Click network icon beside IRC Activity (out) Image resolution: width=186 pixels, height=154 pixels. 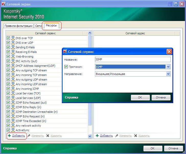click(x=13, y=61)
